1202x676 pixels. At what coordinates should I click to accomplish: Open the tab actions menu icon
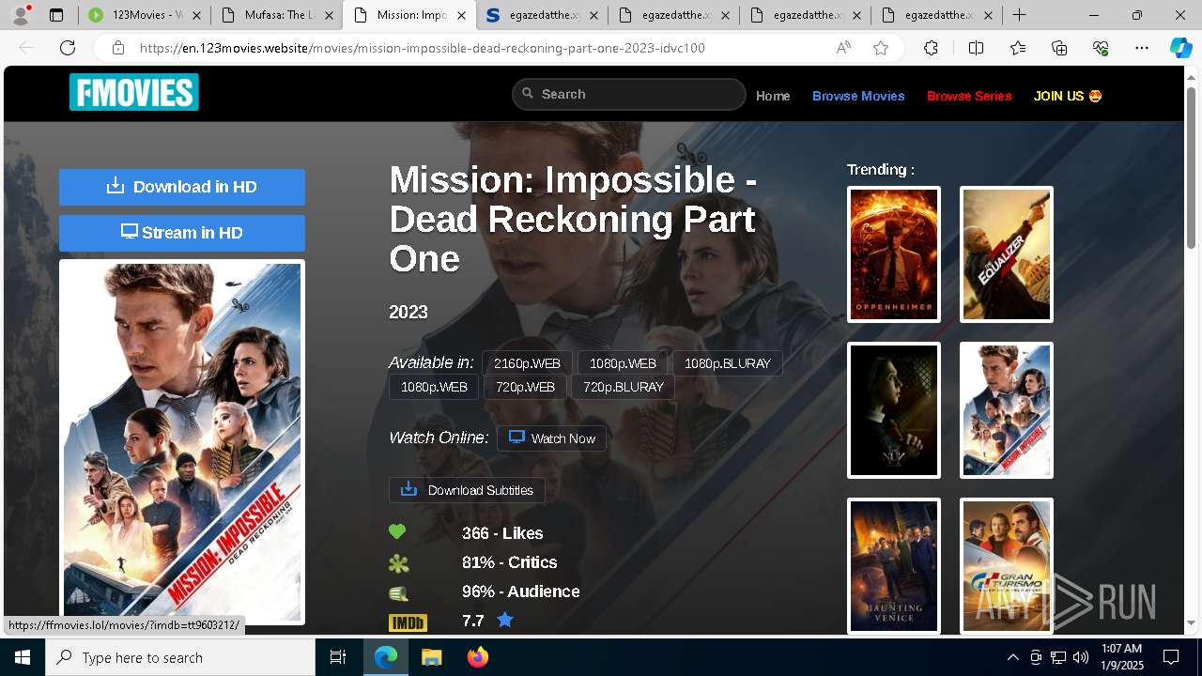pyautogui.click(x=56, y=15)
